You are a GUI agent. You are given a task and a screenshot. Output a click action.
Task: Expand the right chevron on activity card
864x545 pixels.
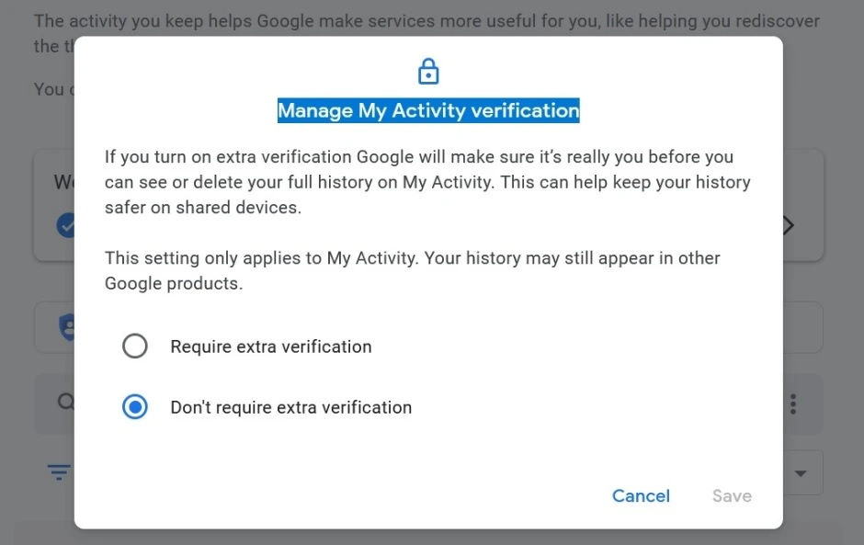click(x=788, y=225)
